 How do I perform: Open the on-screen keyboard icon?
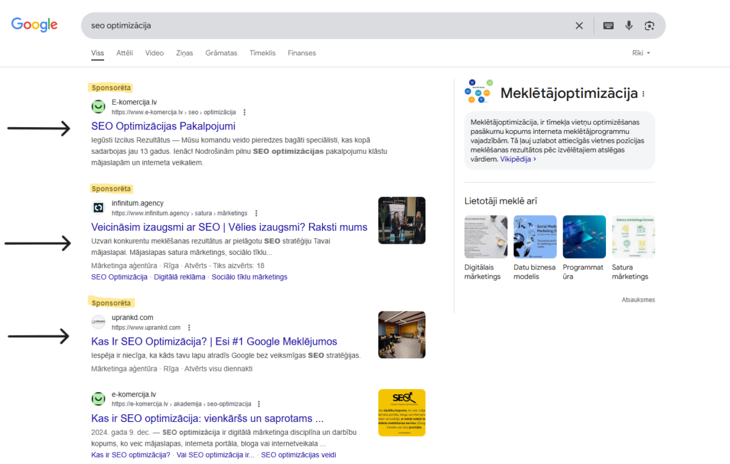(x=608, y=25)
